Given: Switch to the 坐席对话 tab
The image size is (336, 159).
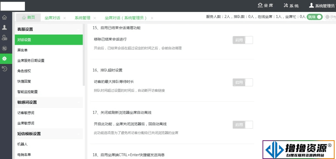Looking at the screenshot, I should (52, 18).
